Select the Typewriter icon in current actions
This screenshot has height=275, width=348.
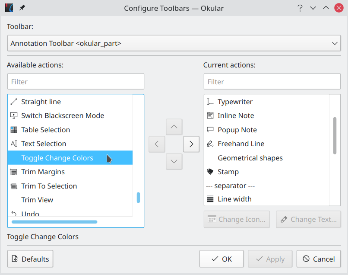coord(210,102)
